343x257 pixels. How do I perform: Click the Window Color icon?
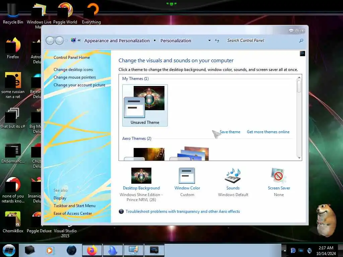coord(187,175)
